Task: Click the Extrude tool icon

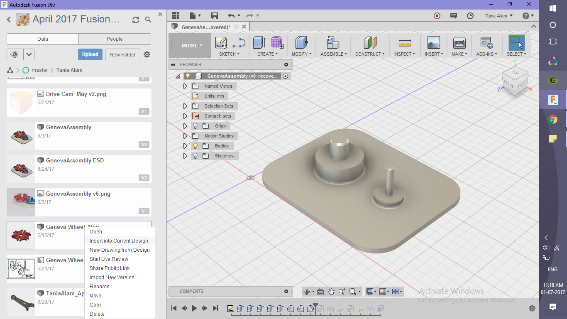Action: coord(259,43)
